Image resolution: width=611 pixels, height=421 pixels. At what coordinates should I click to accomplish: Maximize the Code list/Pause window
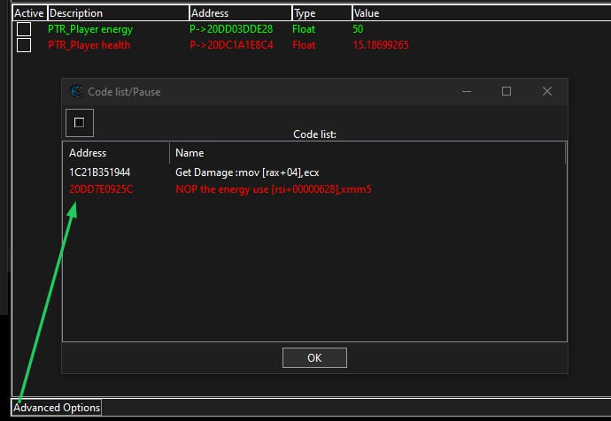click(507, 91)
